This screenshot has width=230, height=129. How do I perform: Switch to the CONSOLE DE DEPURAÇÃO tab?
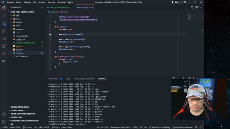84,79
